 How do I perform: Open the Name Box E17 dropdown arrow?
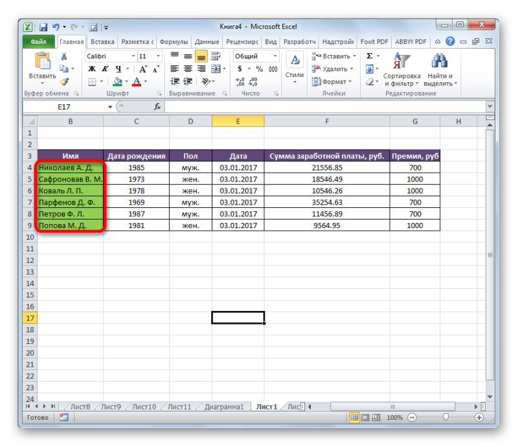pos(110,107)
